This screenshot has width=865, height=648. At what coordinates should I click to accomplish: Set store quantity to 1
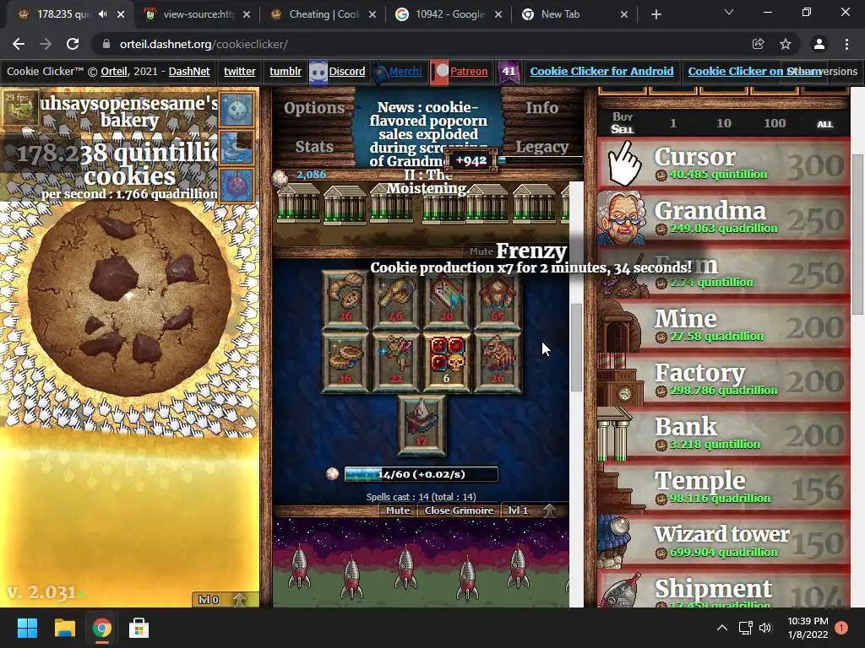pos(673,123)
